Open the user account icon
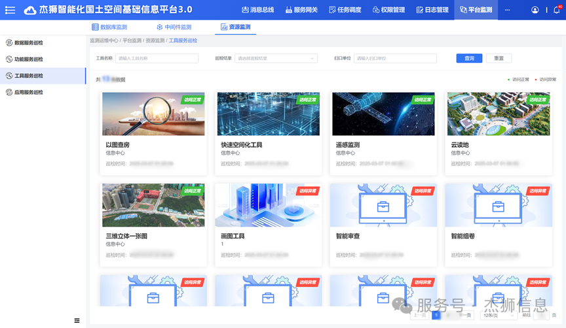 pyautogui.click(x=535, y=10)
